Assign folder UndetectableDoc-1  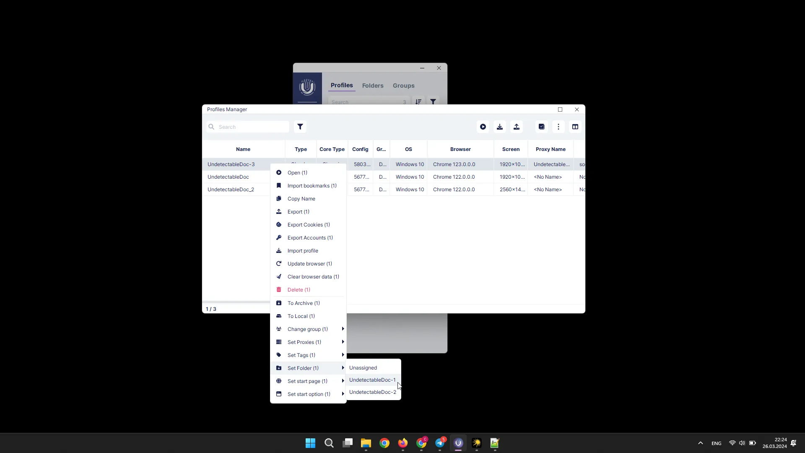pyautogui.click(x=373, y=380)
